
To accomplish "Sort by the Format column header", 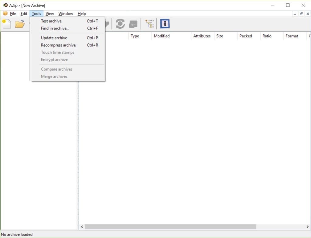I will tap(295, 36).
